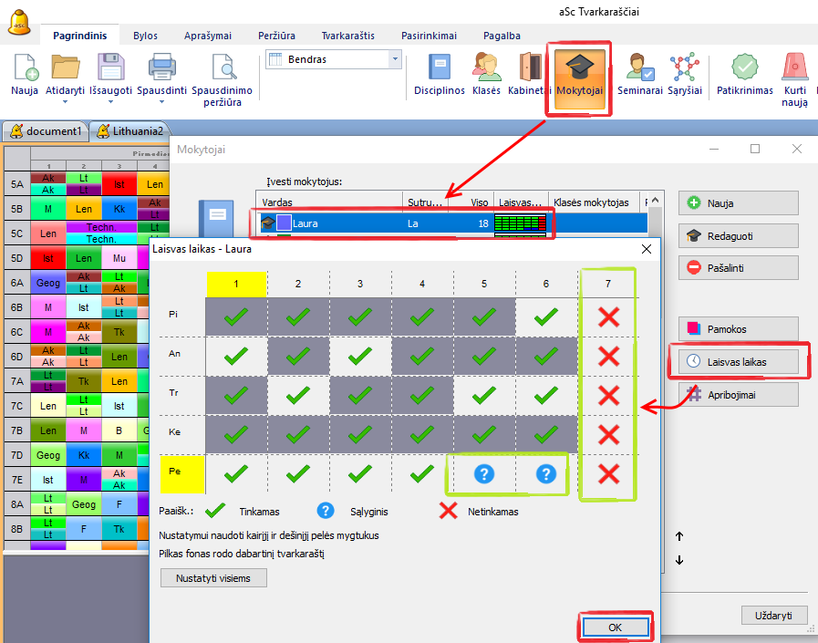Switch to the Tvarkaraštis ribbon tab
This screenshot has height=643, width=818.
click(347, 36)
